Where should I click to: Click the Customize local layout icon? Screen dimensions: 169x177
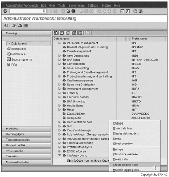[x=140, y=11]
